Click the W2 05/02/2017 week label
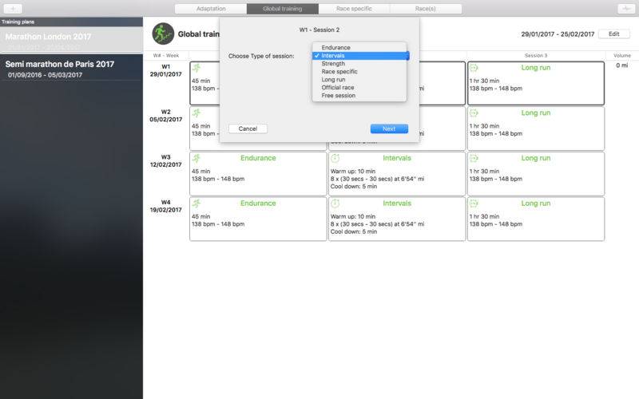Viewport: 639px width, 399px height. click(x=166, y=116)
